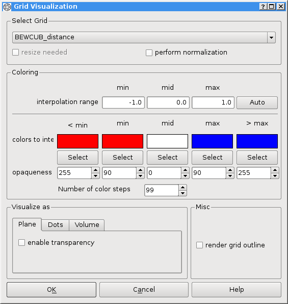Check enable transparency option
The width and height of the screenshot is (288, 304).
[21, 243]
